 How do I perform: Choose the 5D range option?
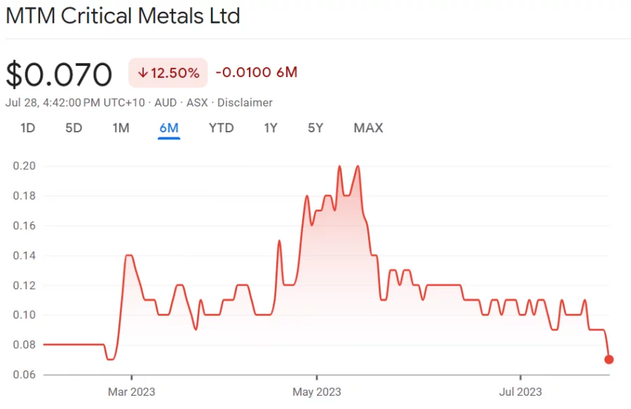click(74, 128)
